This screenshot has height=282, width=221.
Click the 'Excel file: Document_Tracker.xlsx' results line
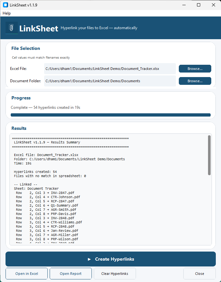[46, 155]
